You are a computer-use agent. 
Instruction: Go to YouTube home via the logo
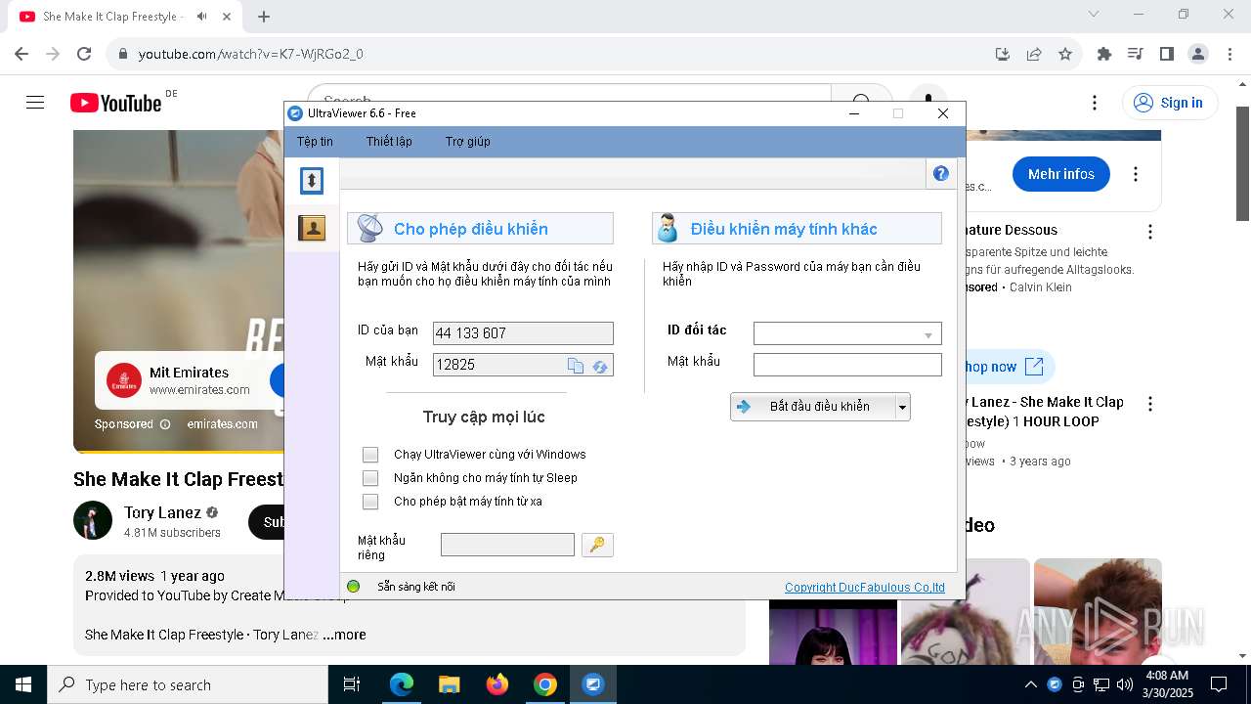[116, 103]
